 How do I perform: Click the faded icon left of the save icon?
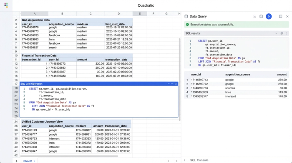point(254,17)
